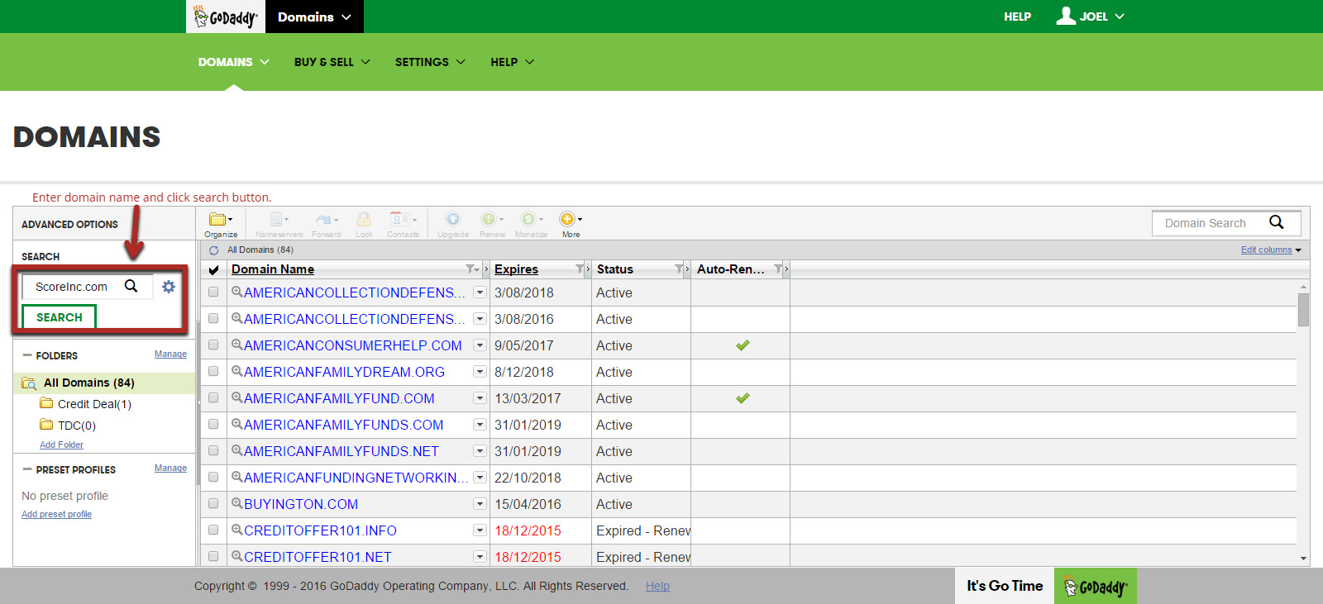The height and width of the screenshot is (604, 1323).
Task: Check the box for AMERICANFAMILYFUNDS.COM
Action: [213, 425]
